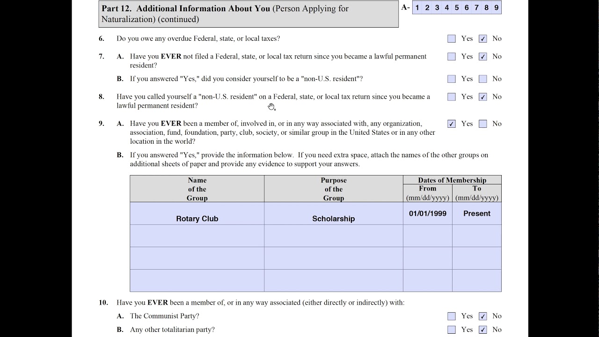This screenshot has height=337, width=599.
Task: Toggle No checkbox for question 8
Action: point(483,97)
